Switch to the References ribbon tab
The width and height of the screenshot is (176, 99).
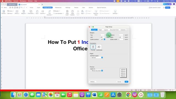click(58, 7)
